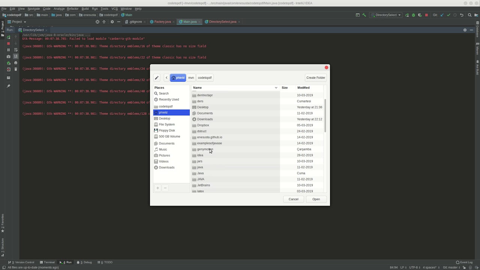Image resolution: width=480 pixels, height=270 pixels.
Task: Click the Git Revert undo arrow icon
Action: [462, 15]
